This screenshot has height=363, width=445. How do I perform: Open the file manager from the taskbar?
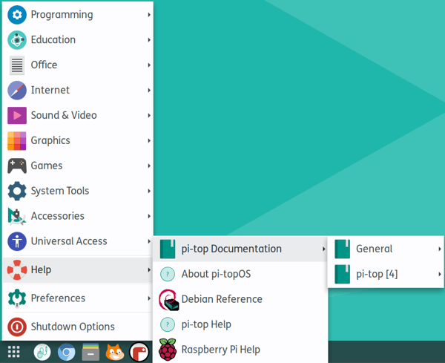click(90, 352)
